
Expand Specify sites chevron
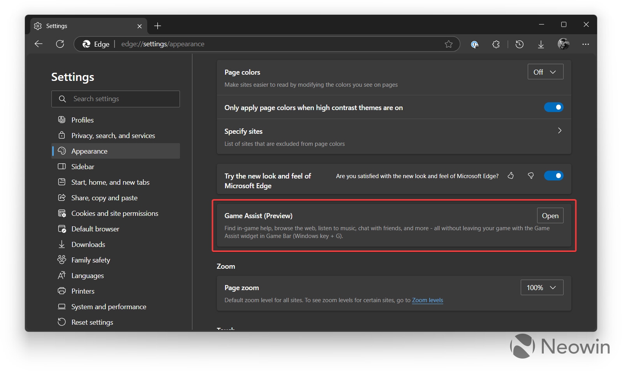pyautogui.click(x=560, y=131)
